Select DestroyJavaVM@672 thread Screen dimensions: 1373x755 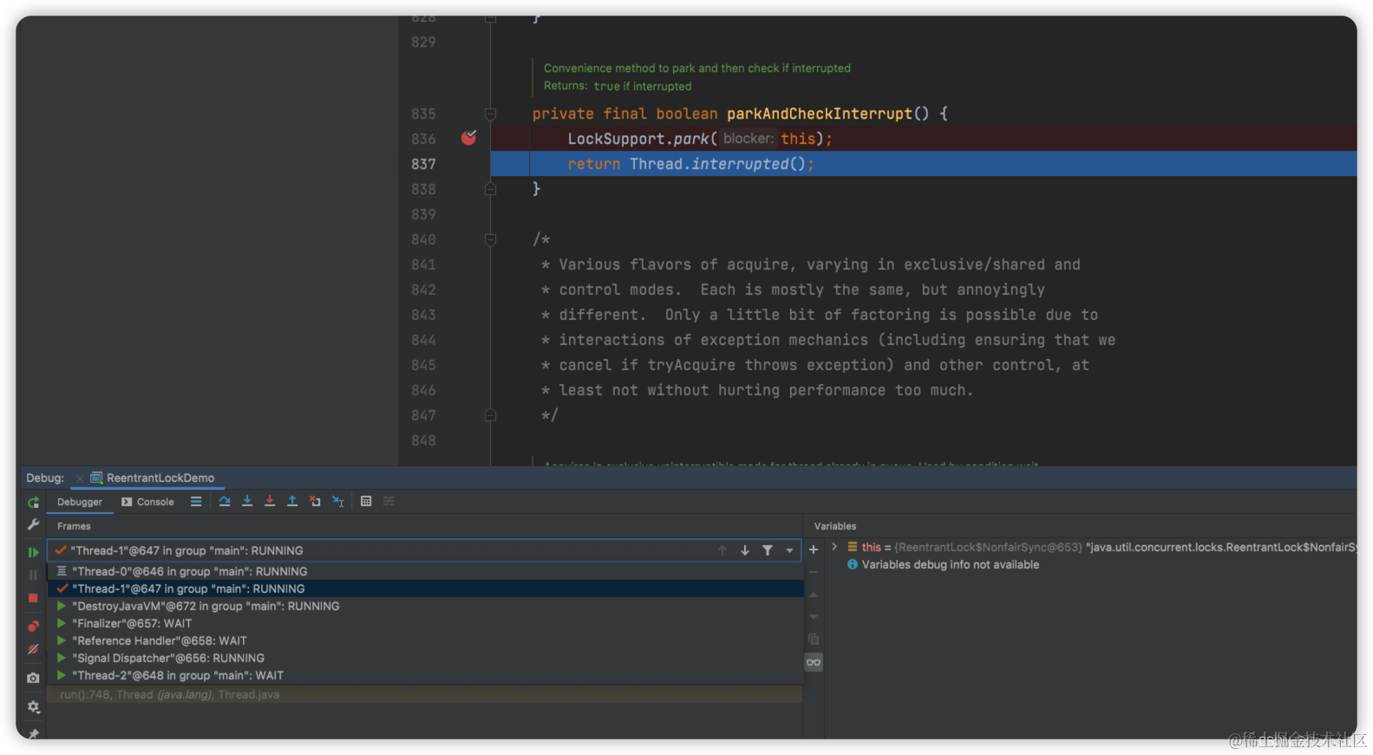coord(425,606)
